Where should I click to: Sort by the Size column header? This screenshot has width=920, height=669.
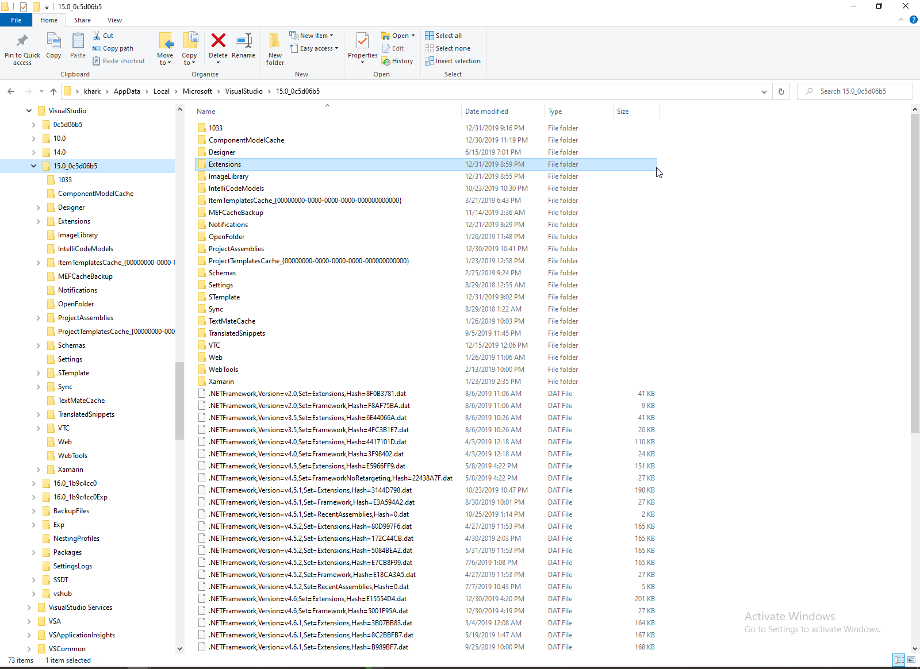tap(635, 111)
